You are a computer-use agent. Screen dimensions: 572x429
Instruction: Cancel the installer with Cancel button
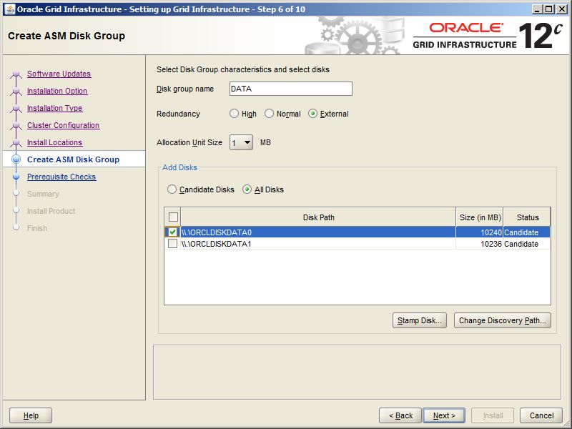click(541, 415)
